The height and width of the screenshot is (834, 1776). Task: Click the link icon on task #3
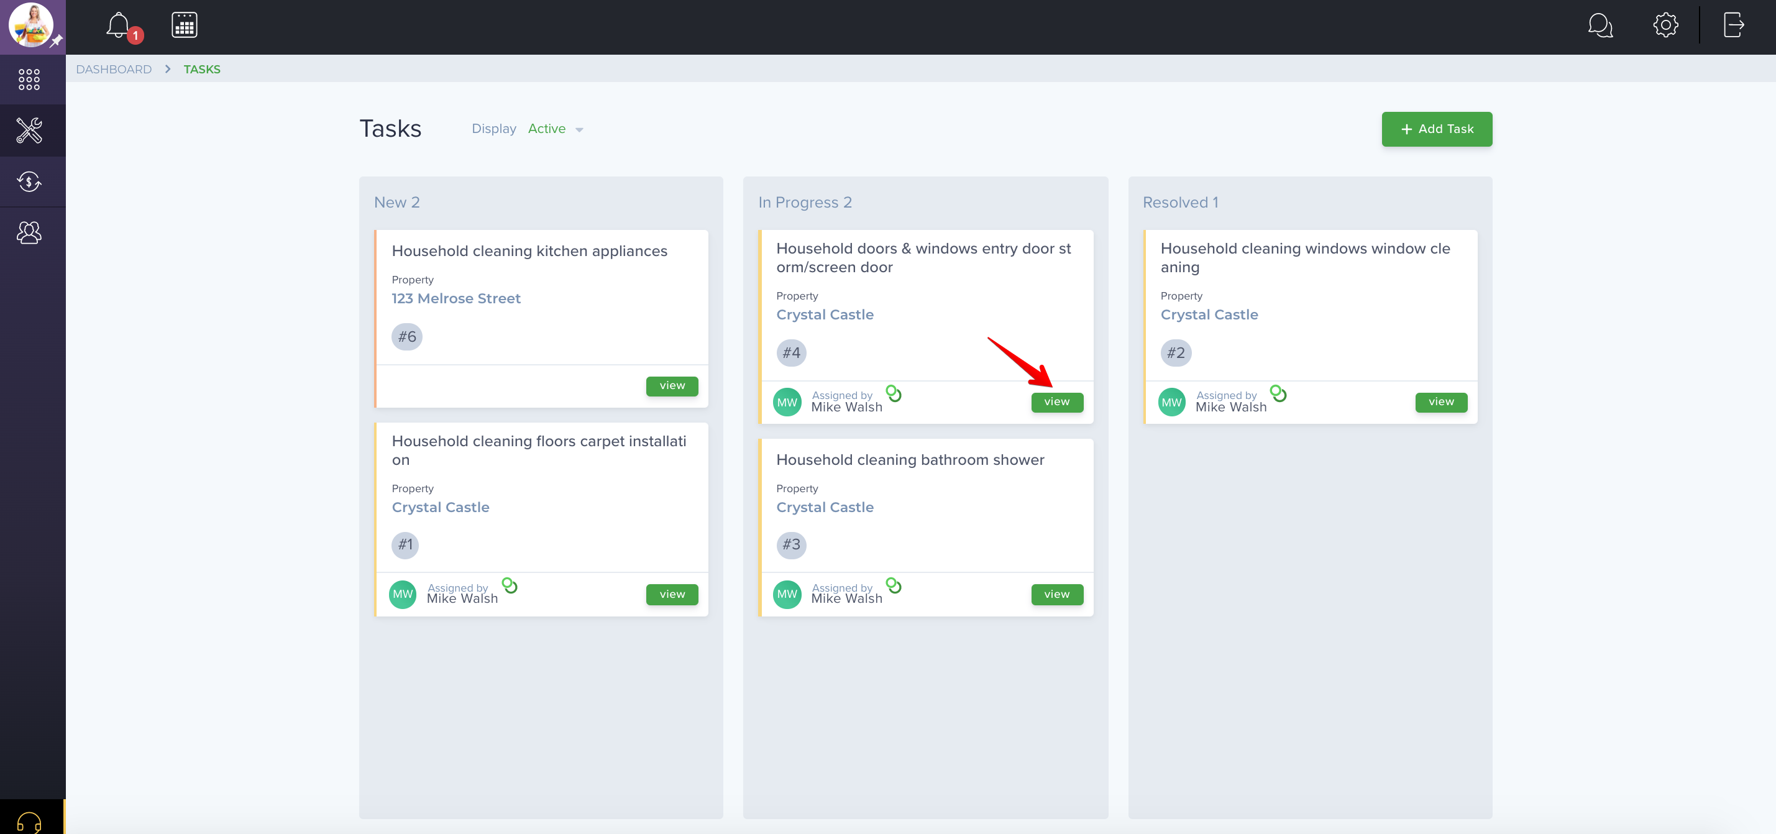[894, 586]
